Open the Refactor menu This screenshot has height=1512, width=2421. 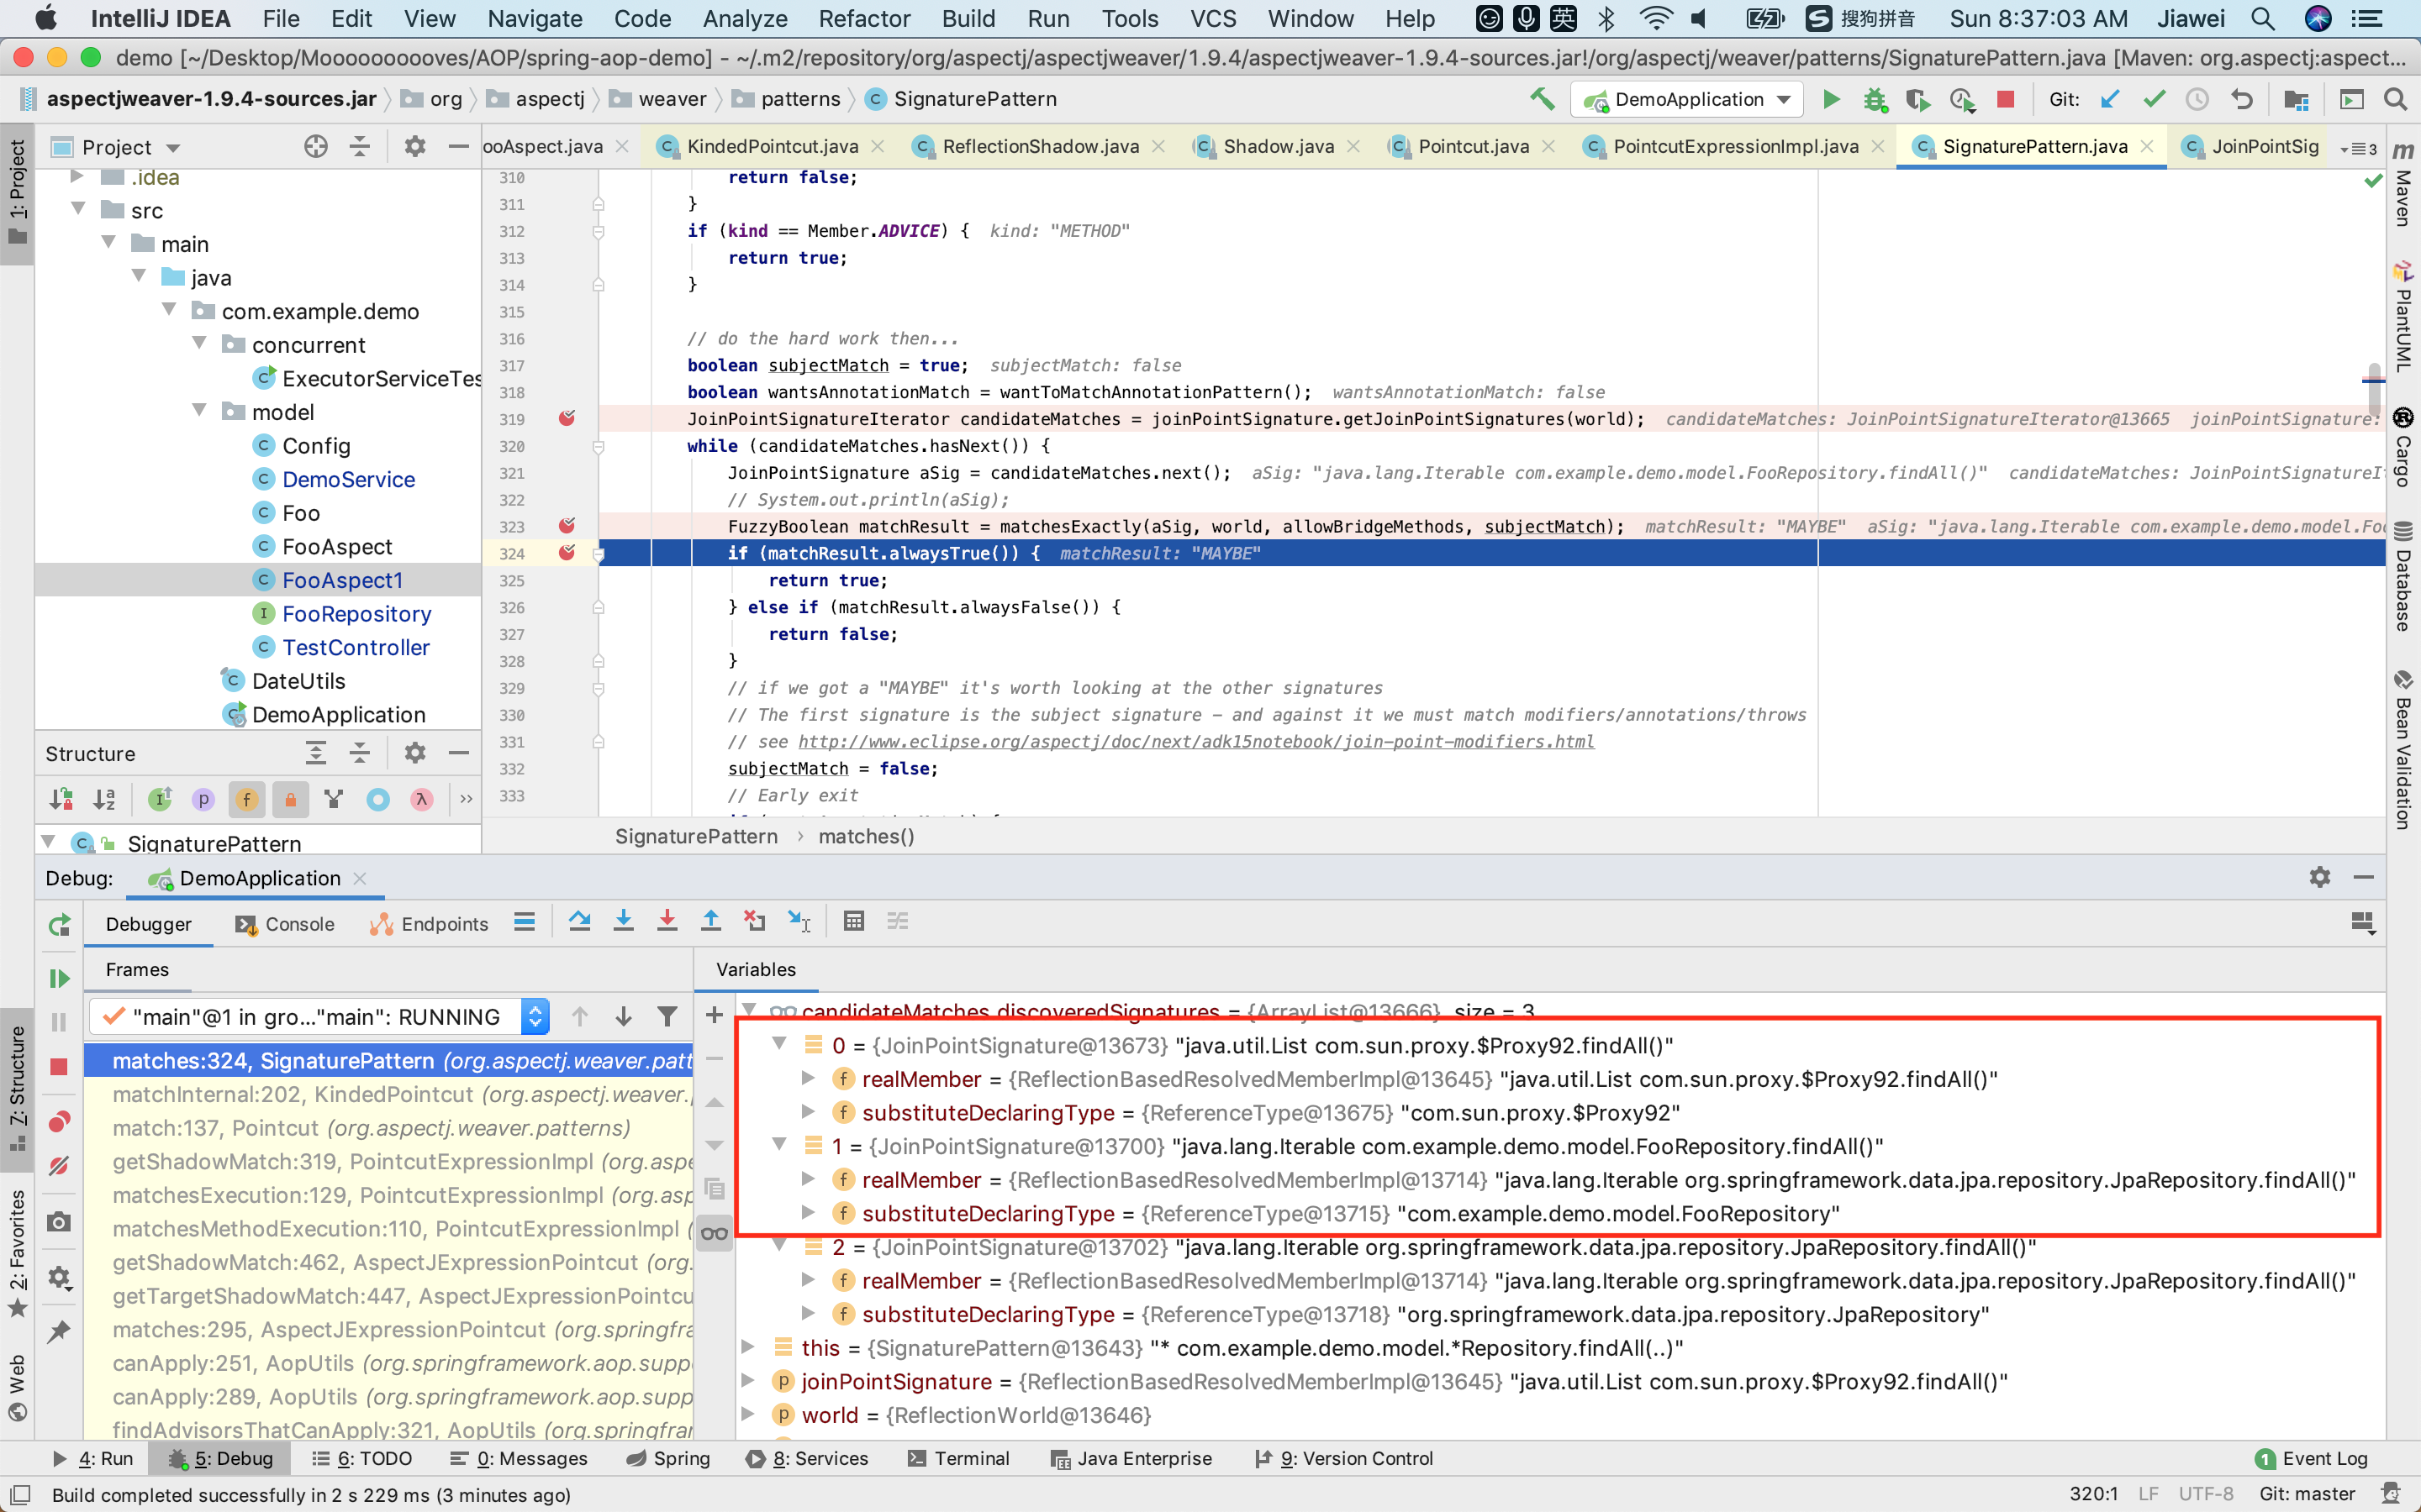pos(863,19)
